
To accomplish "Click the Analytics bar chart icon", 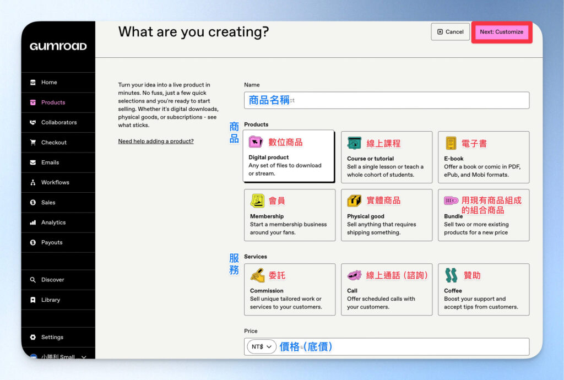I will [x=32, y=222].
